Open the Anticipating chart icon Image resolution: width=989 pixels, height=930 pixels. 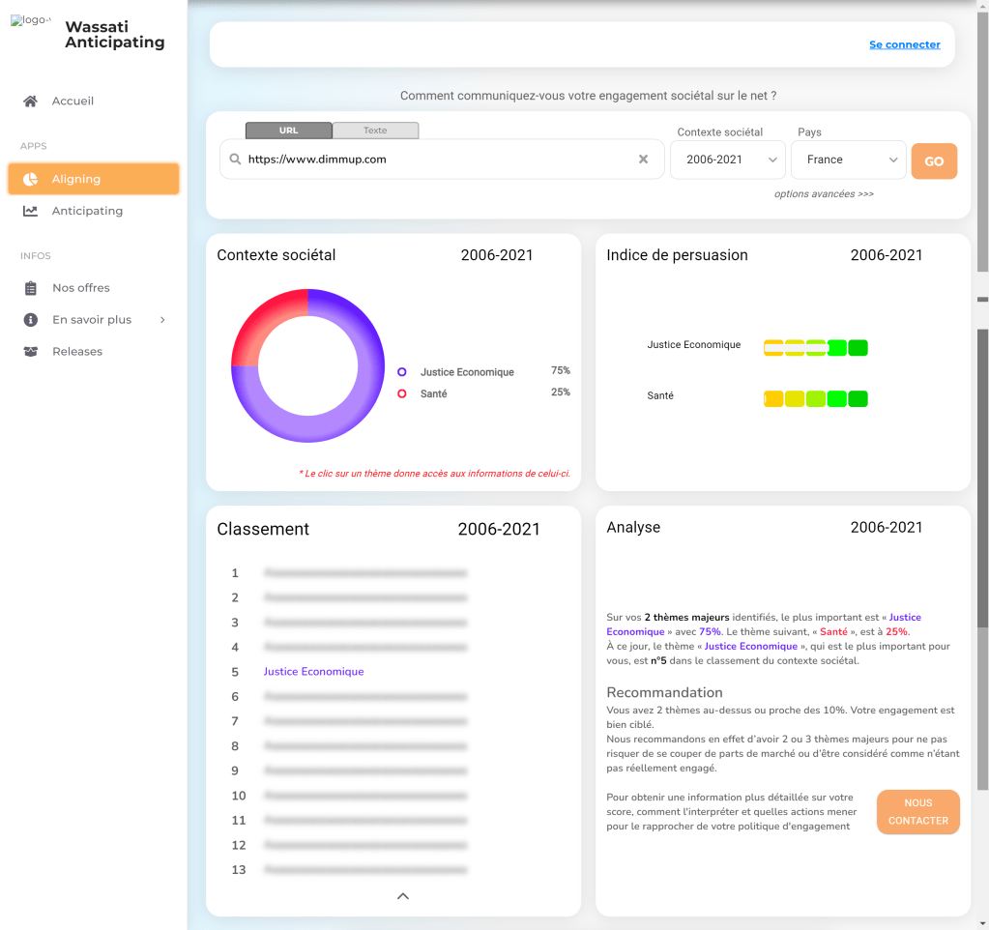coord(30,211)
